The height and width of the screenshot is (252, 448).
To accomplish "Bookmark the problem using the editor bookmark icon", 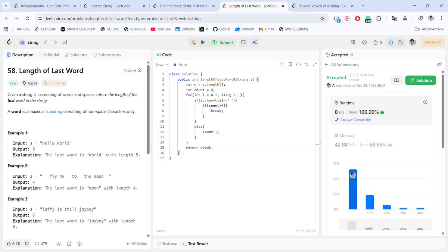I will pos(290,64).
